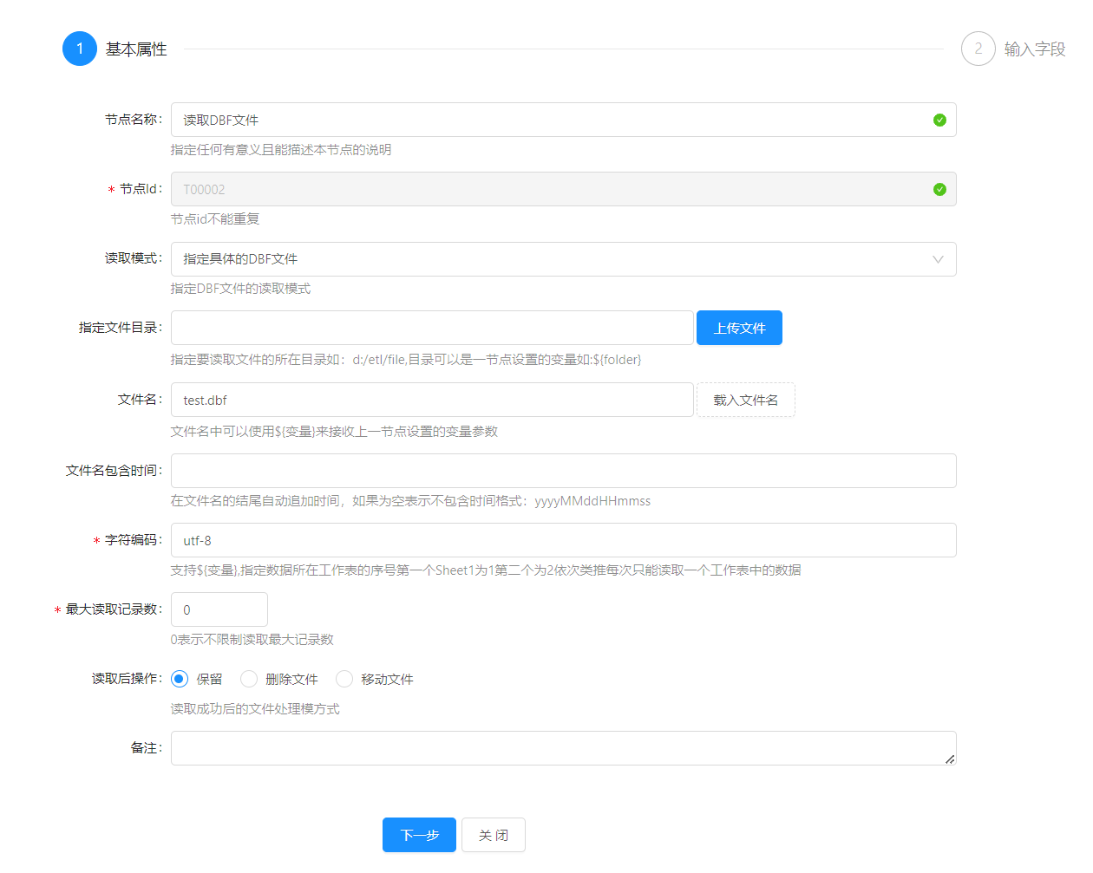Click the 文件名 field containing test.dbf
This screenshot has height=873, width=1093.
[432, 400]
